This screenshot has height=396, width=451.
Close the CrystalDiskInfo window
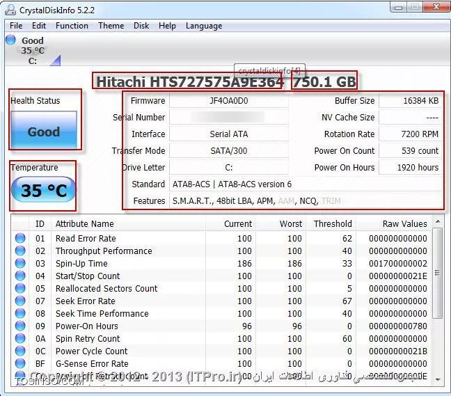coord(436,7)
